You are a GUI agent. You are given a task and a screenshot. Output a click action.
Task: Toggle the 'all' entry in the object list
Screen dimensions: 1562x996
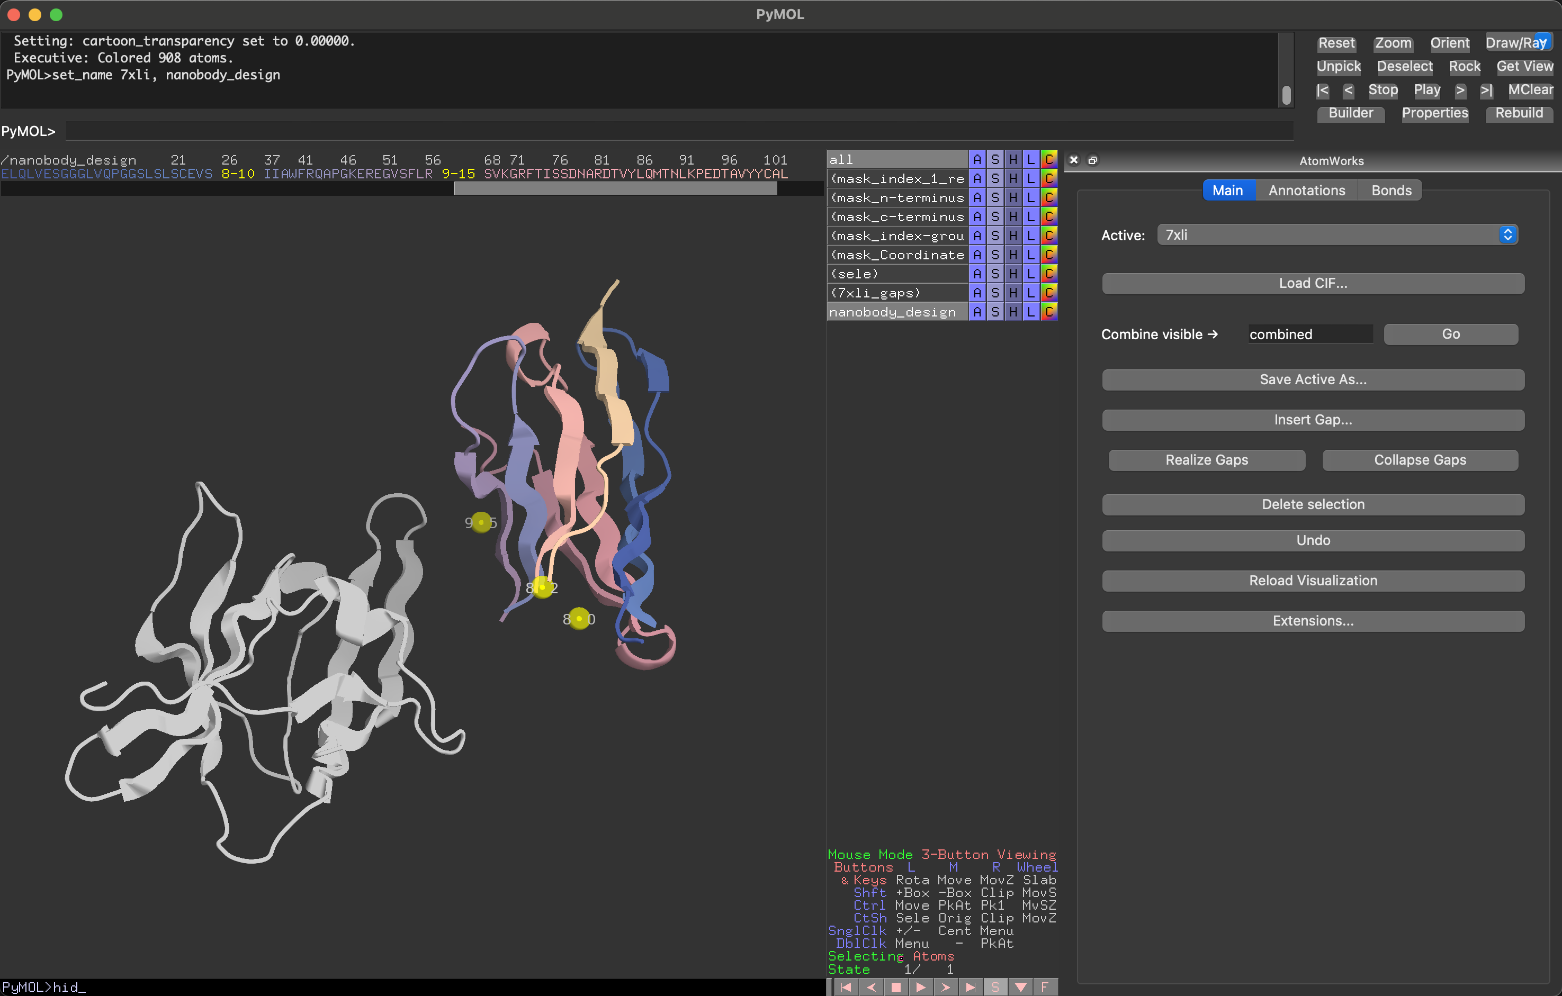[897, 159]
